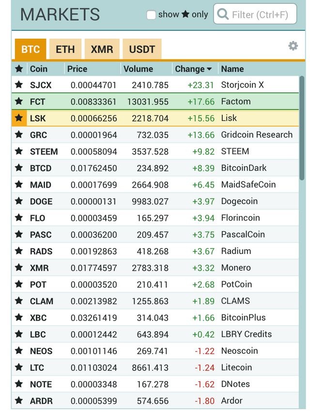This screenshot has height=414, width=310.
Task: Toggle star next to LTC
Action: pyautogui.click(x=19, y=368)
